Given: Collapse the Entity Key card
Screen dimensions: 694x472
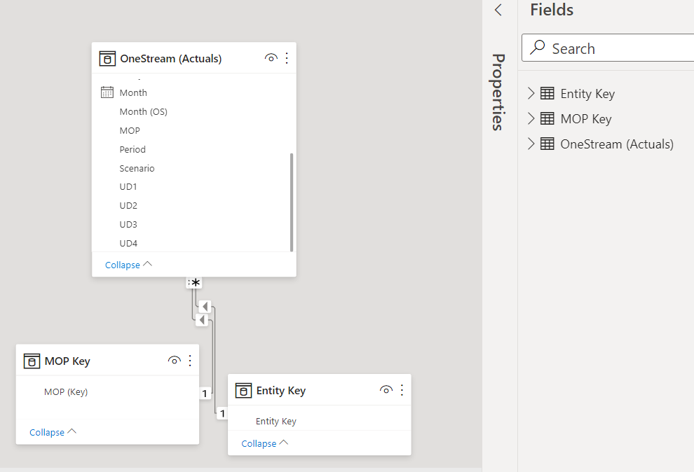Looking at the screenshot, I should tap(265, 443).
